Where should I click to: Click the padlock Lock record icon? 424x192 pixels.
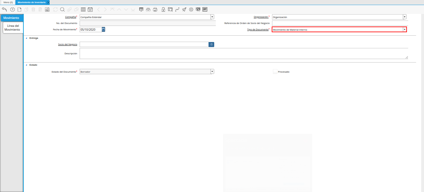click(163, 9)
